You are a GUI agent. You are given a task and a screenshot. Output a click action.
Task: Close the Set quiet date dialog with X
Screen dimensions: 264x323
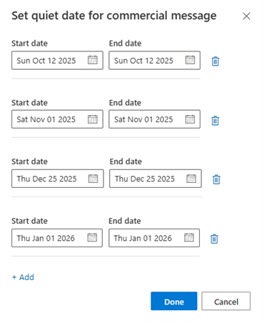246,16
